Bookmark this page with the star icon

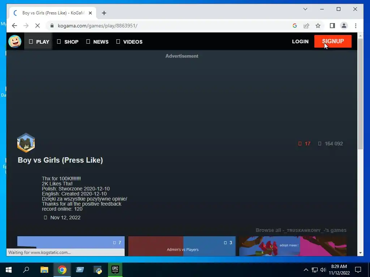tap(318, 26)
